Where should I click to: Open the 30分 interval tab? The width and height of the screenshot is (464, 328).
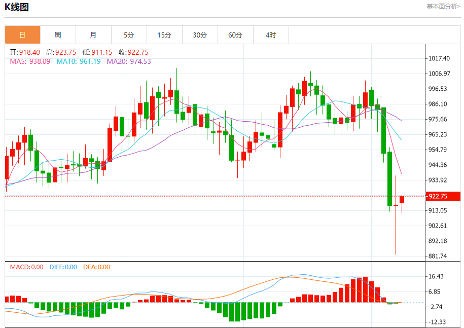click(x=200, y=35)
